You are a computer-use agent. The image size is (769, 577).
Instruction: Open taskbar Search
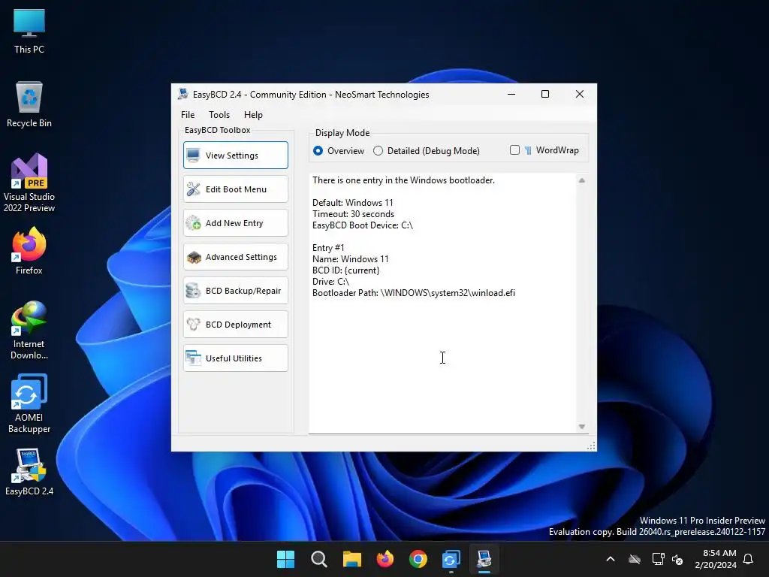point(318,559)
